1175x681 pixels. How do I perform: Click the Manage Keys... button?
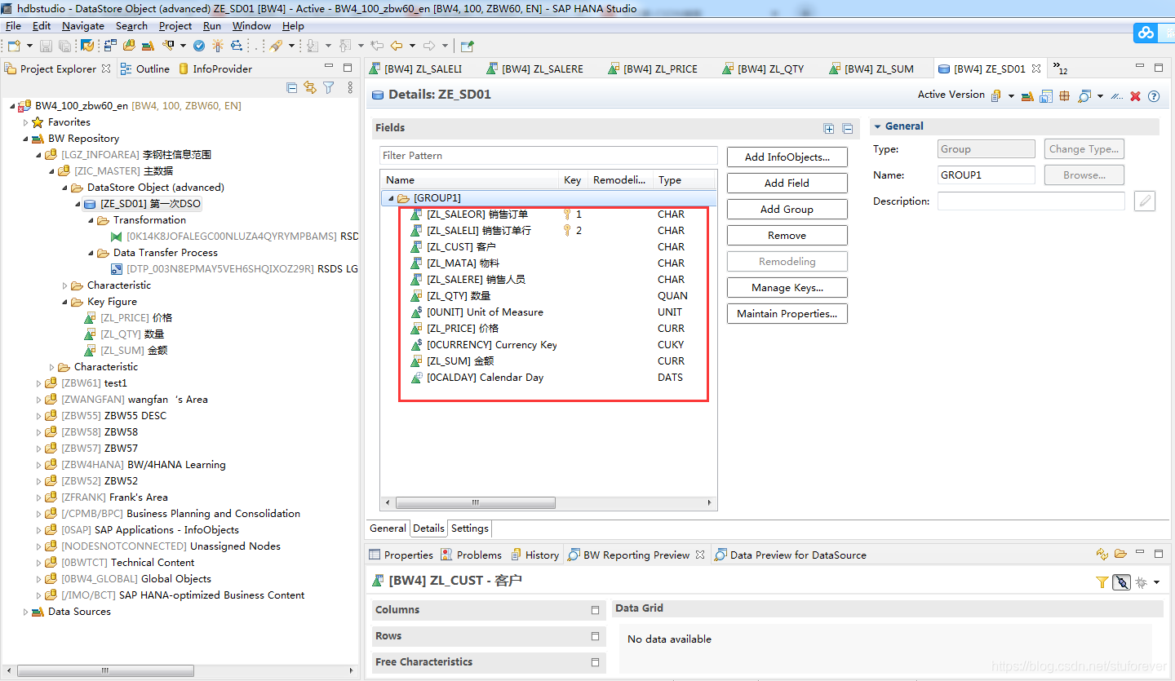click(x=787, y=288)
